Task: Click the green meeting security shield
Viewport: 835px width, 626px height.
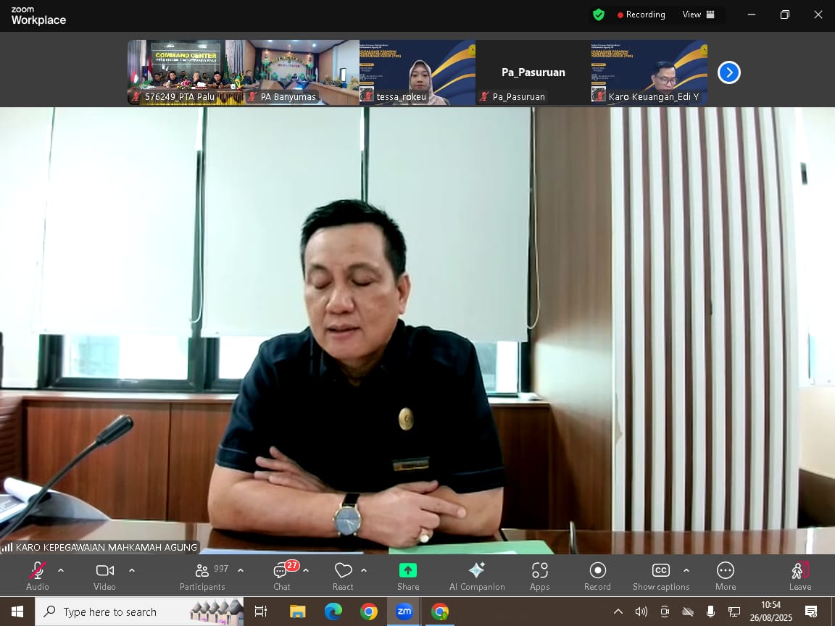Action: [598, 14]
